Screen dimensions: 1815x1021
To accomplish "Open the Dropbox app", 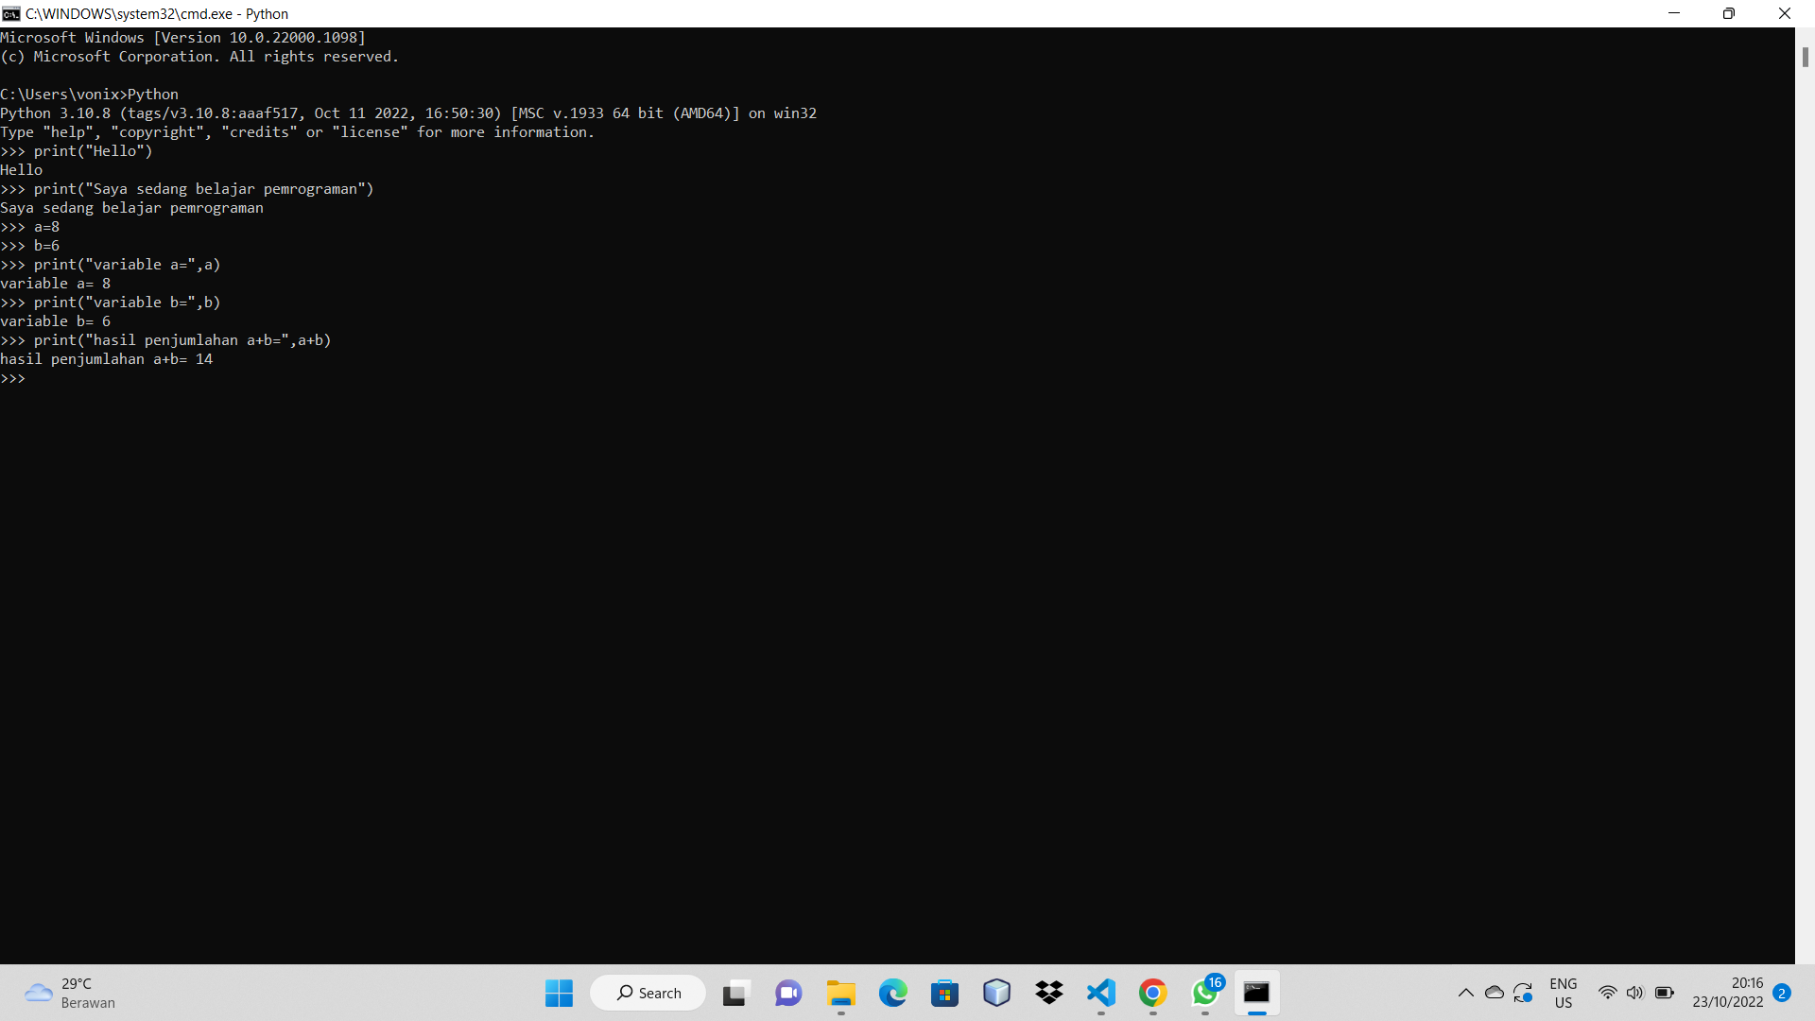I will pyautogui.click(x=1049, y=993).
